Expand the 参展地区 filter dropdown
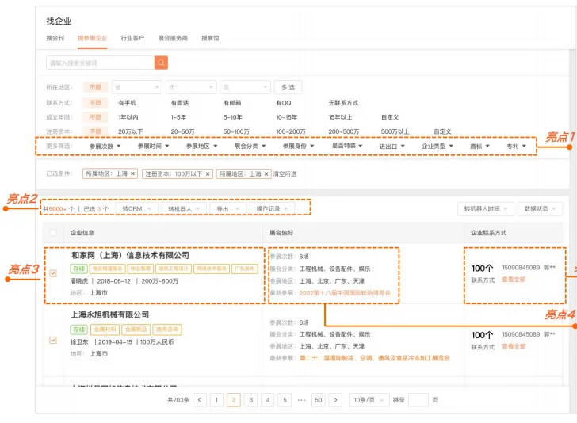Image resolution: width=577 pixels, height=423 pixels. click(201, 146)
